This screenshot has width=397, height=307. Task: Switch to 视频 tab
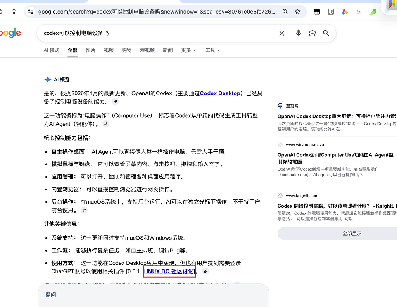pyautogui.click(x=109, y=50)
